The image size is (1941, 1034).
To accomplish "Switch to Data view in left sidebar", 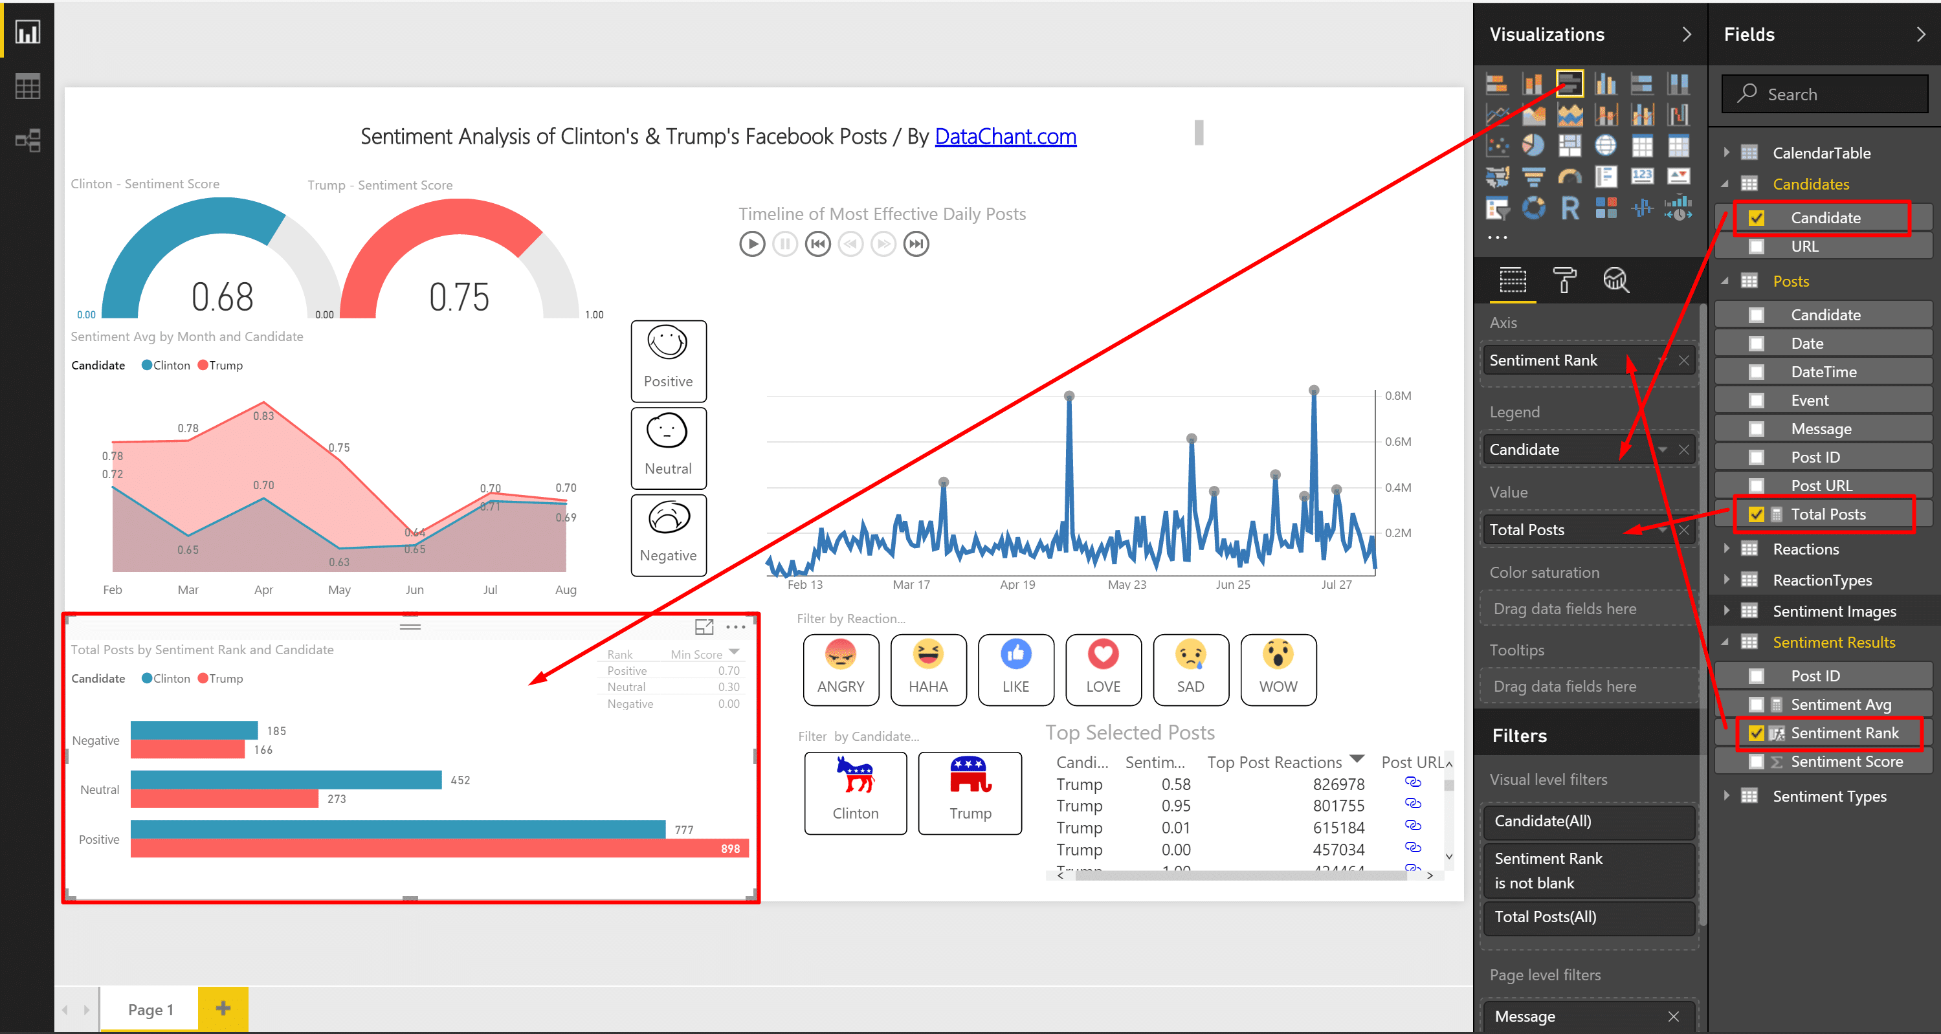I will (28, 87).
